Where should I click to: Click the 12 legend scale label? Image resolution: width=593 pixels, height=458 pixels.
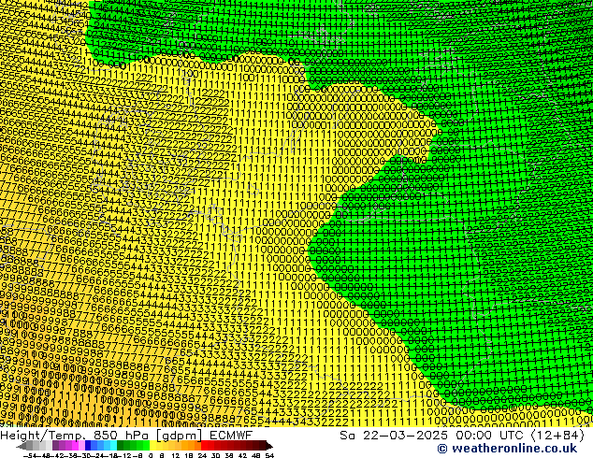176,455
